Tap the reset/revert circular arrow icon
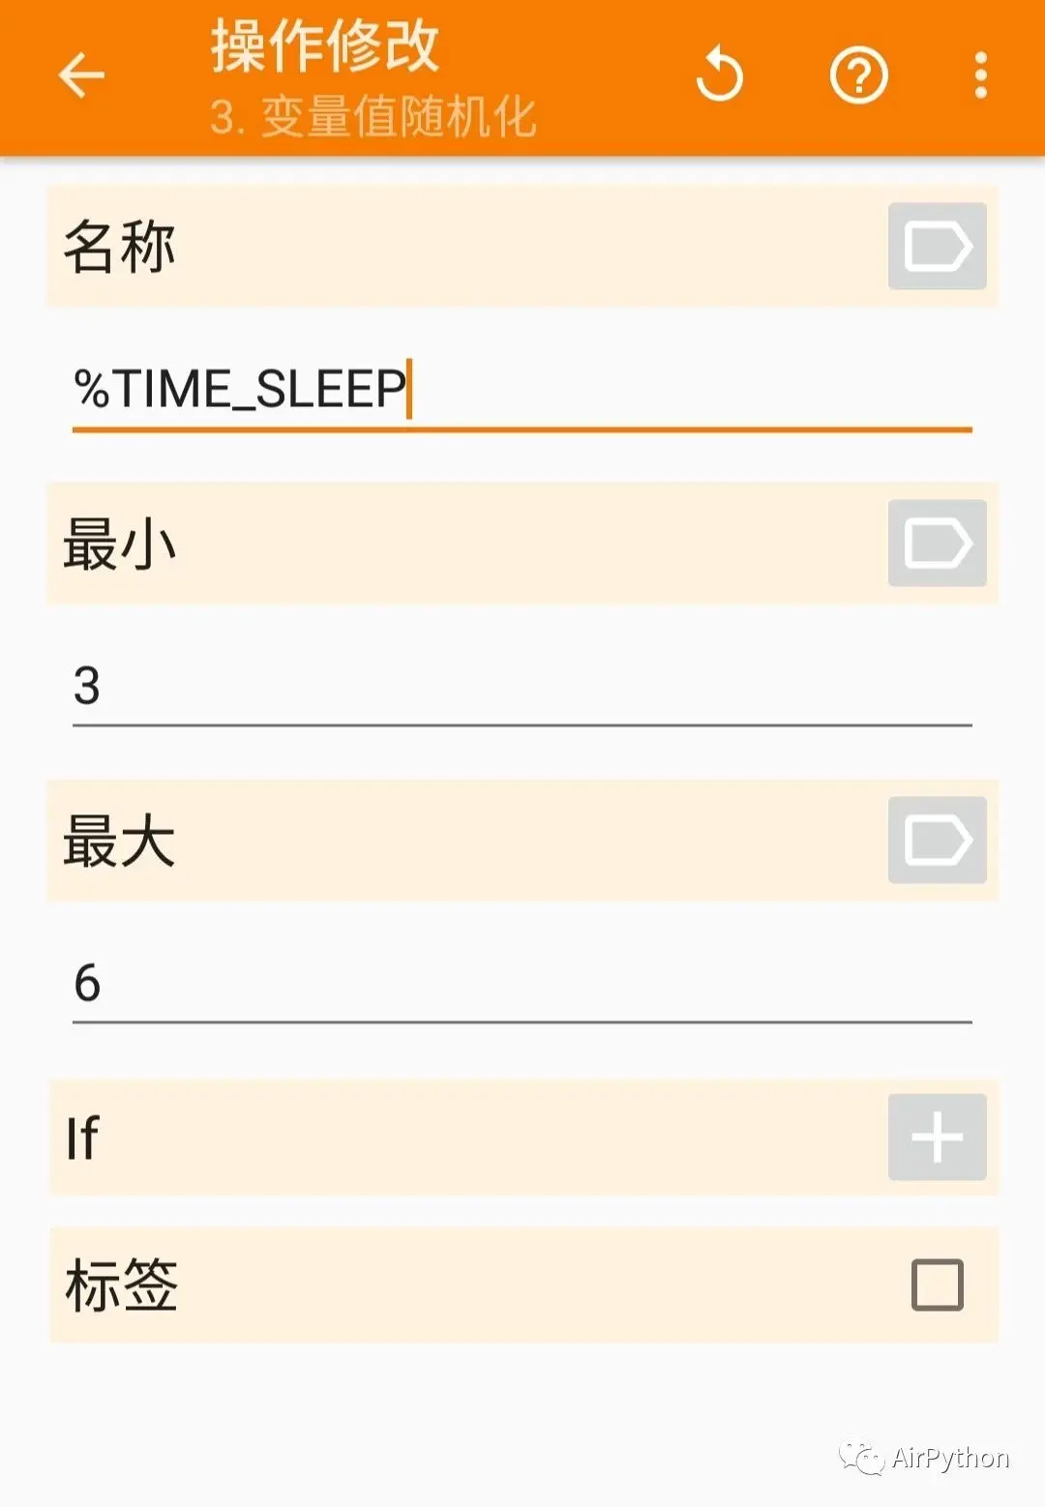 point(719,74)
